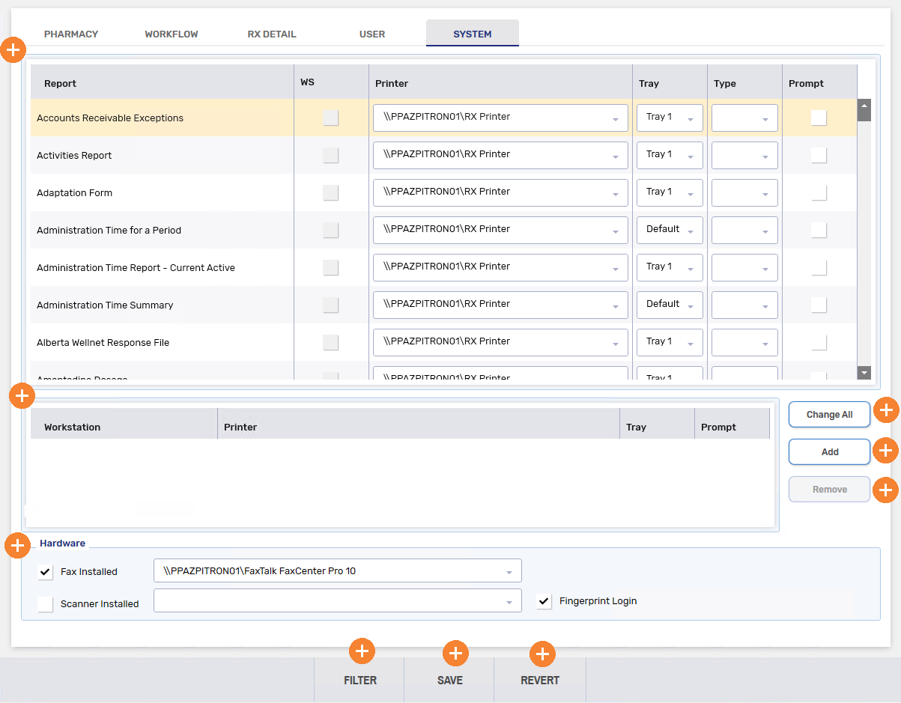Click the orange plus icon above Filter
This screenshot has width=901, height=703.
(362, 651)
